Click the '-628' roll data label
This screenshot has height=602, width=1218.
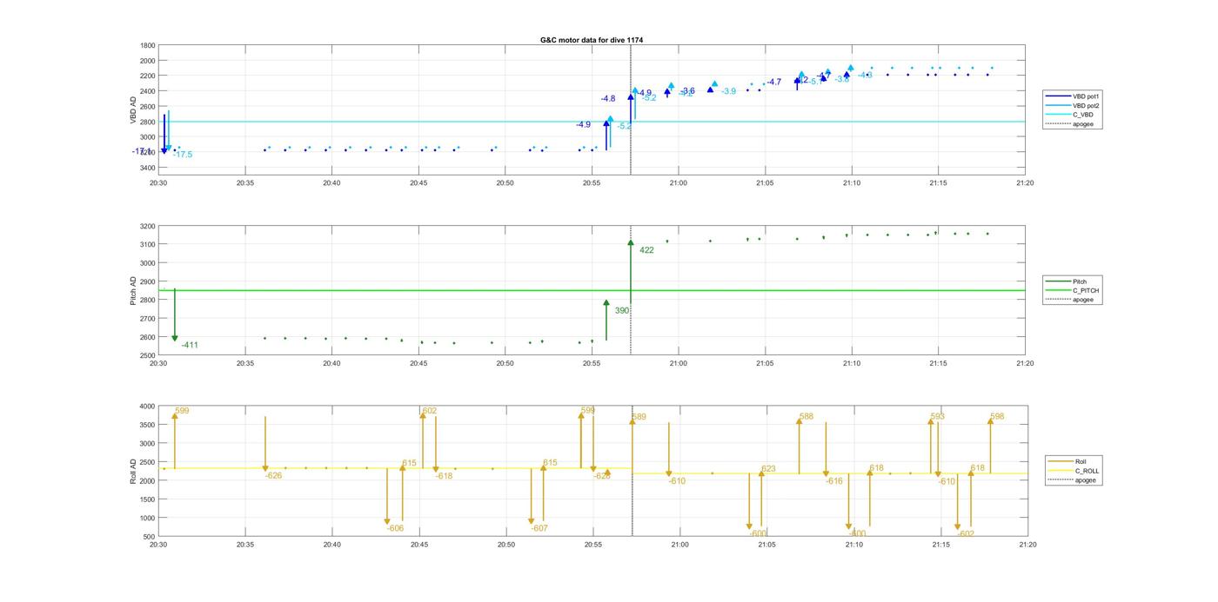pos(602,476)
